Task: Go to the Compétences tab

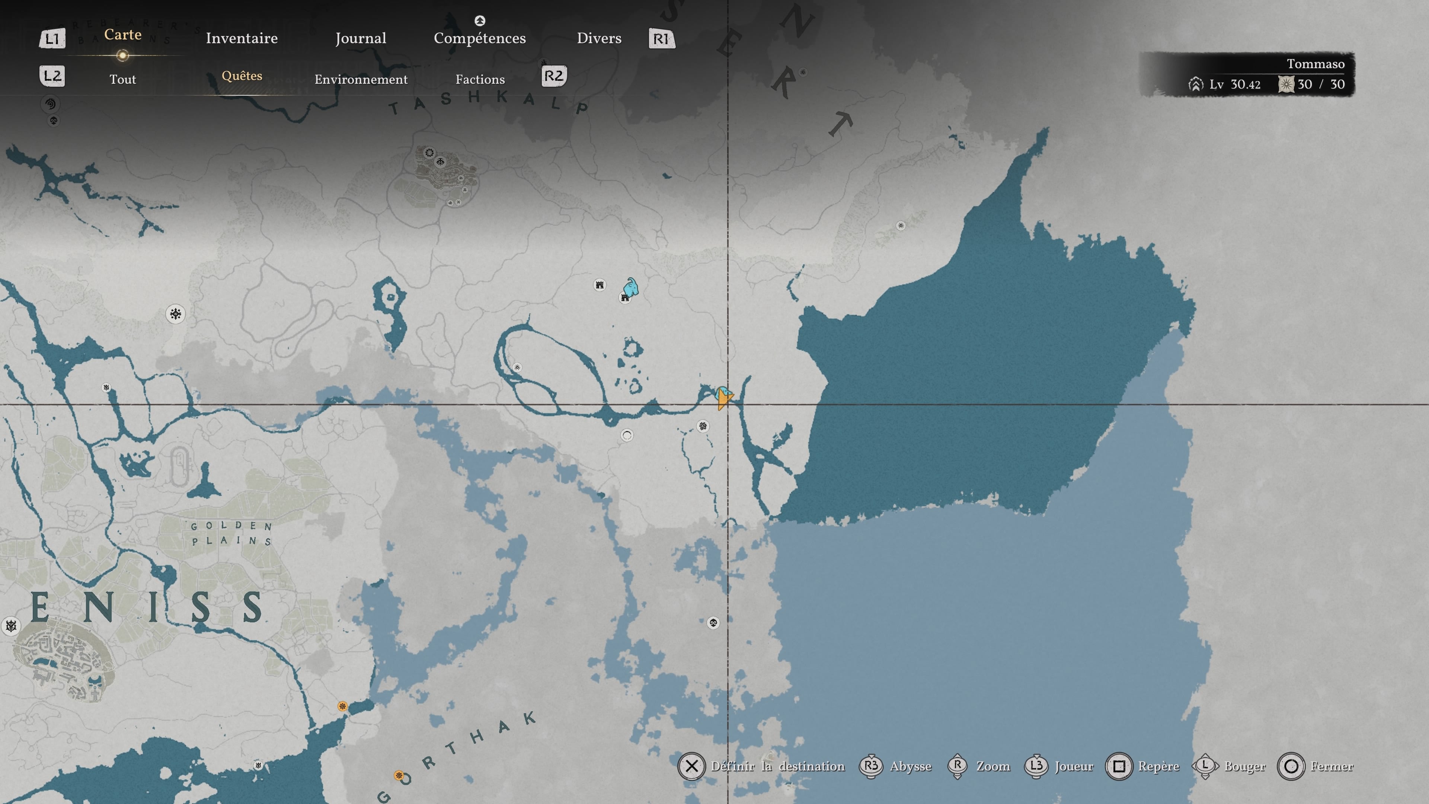Action: click(x=480, y=38)
